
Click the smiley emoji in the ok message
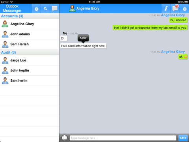pyautogui.click(x=185, y=57)
